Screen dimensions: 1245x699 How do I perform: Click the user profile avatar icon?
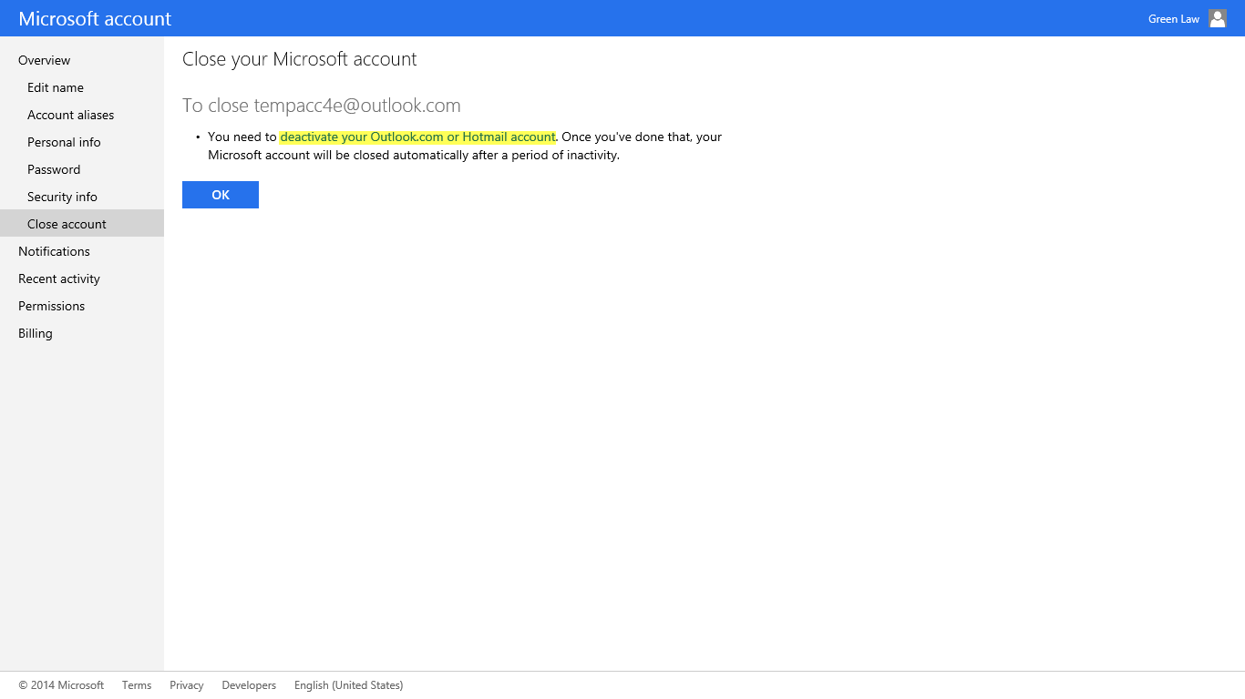click(x=1218, y=17)
